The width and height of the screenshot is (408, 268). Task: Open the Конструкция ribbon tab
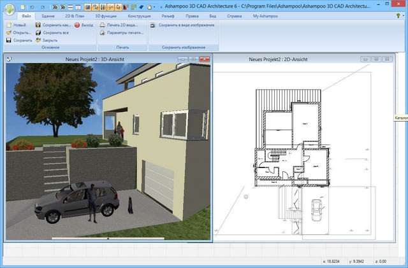click(139, 16)
